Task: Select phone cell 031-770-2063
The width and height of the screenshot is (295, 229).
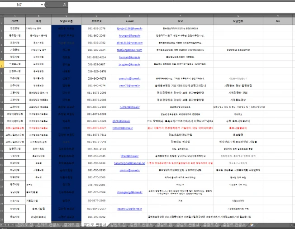Action: tap(97, 177)
